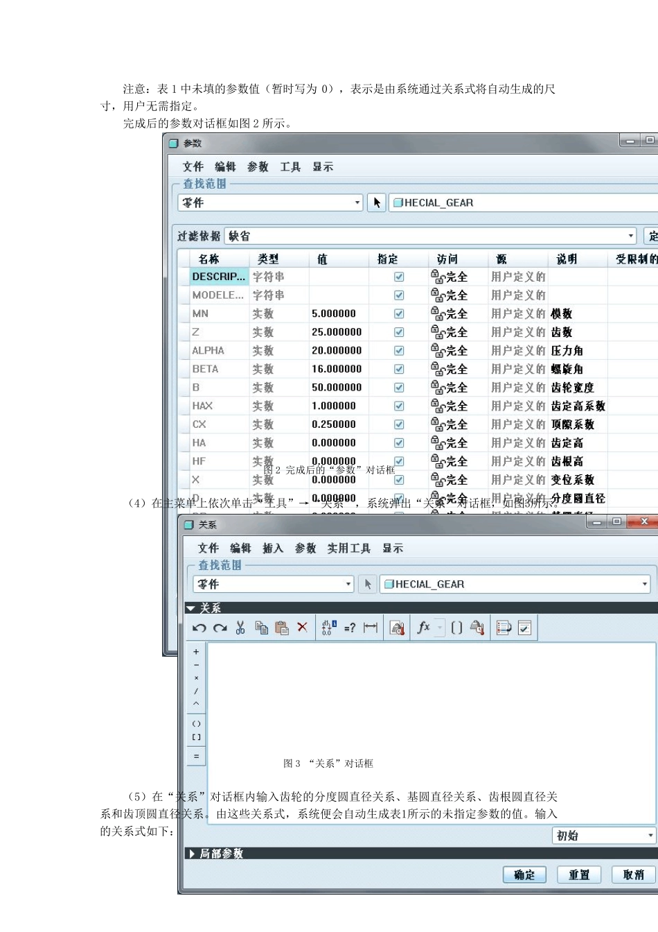Click 值 column header in parameter table

322,259
